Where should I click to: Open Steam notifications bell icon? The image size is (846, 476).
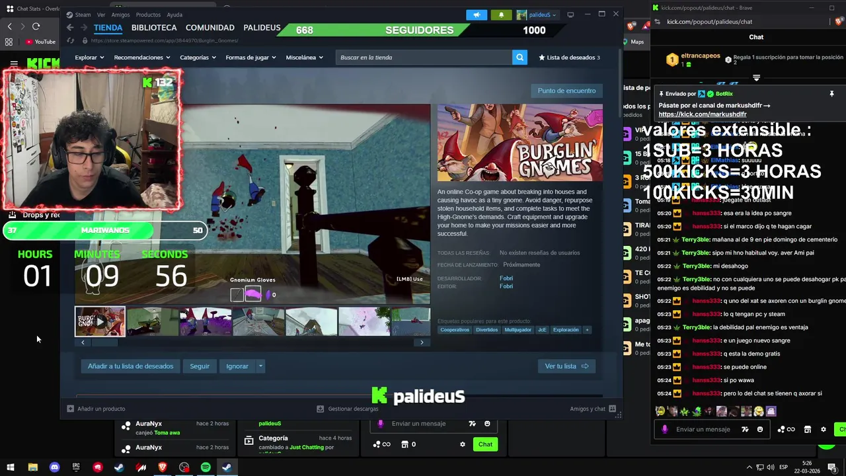[x=501, y=15]
